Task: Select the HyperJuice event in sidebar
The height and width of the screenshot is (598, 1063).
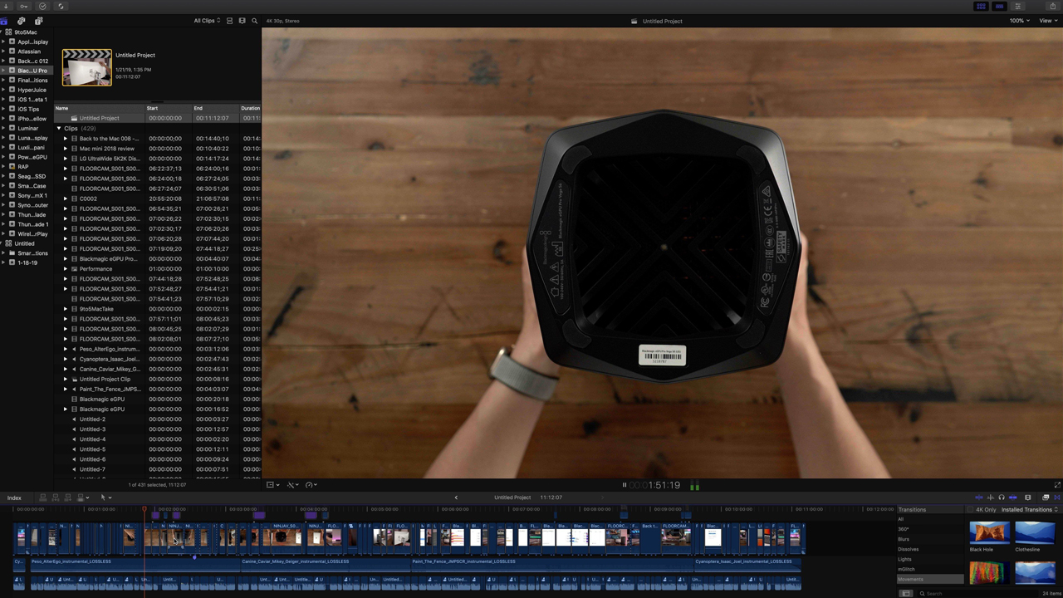Action: pyautogui.click(x=32, y=90)
